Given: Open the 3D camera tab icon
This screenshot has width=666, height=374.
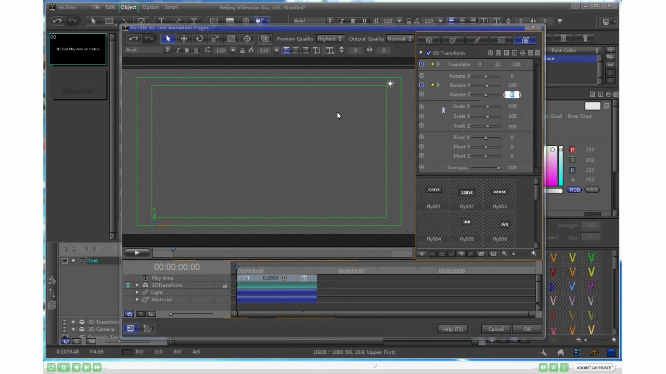Looking at the screenshot, I should [524, 40].
